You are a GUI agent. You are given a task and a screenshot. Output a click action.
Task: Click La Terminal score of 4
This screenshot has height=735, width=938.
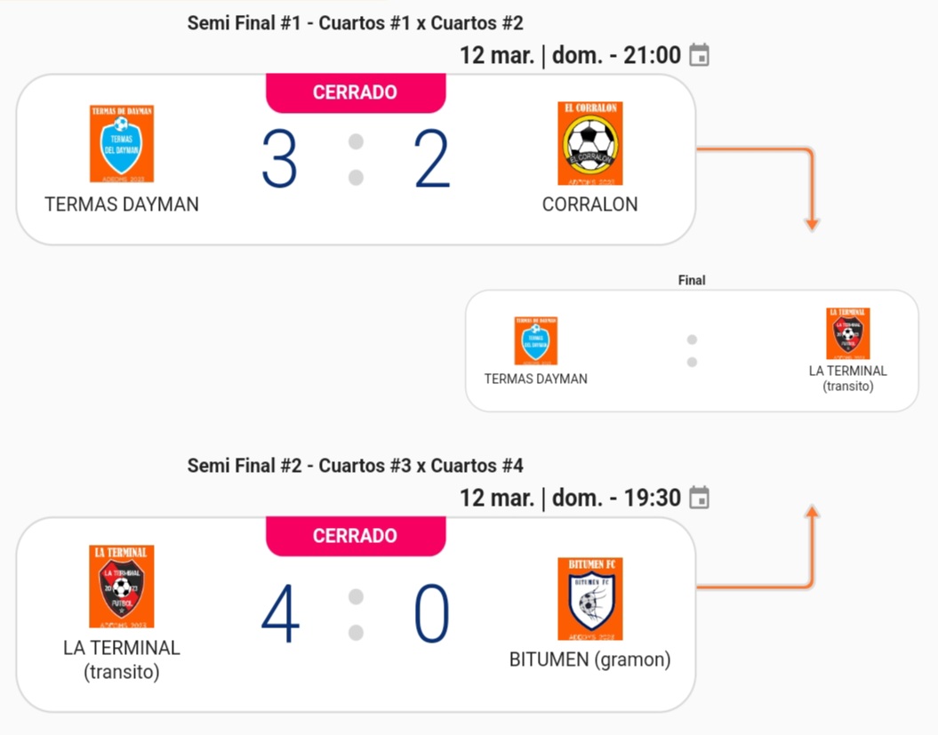[279, 615]
